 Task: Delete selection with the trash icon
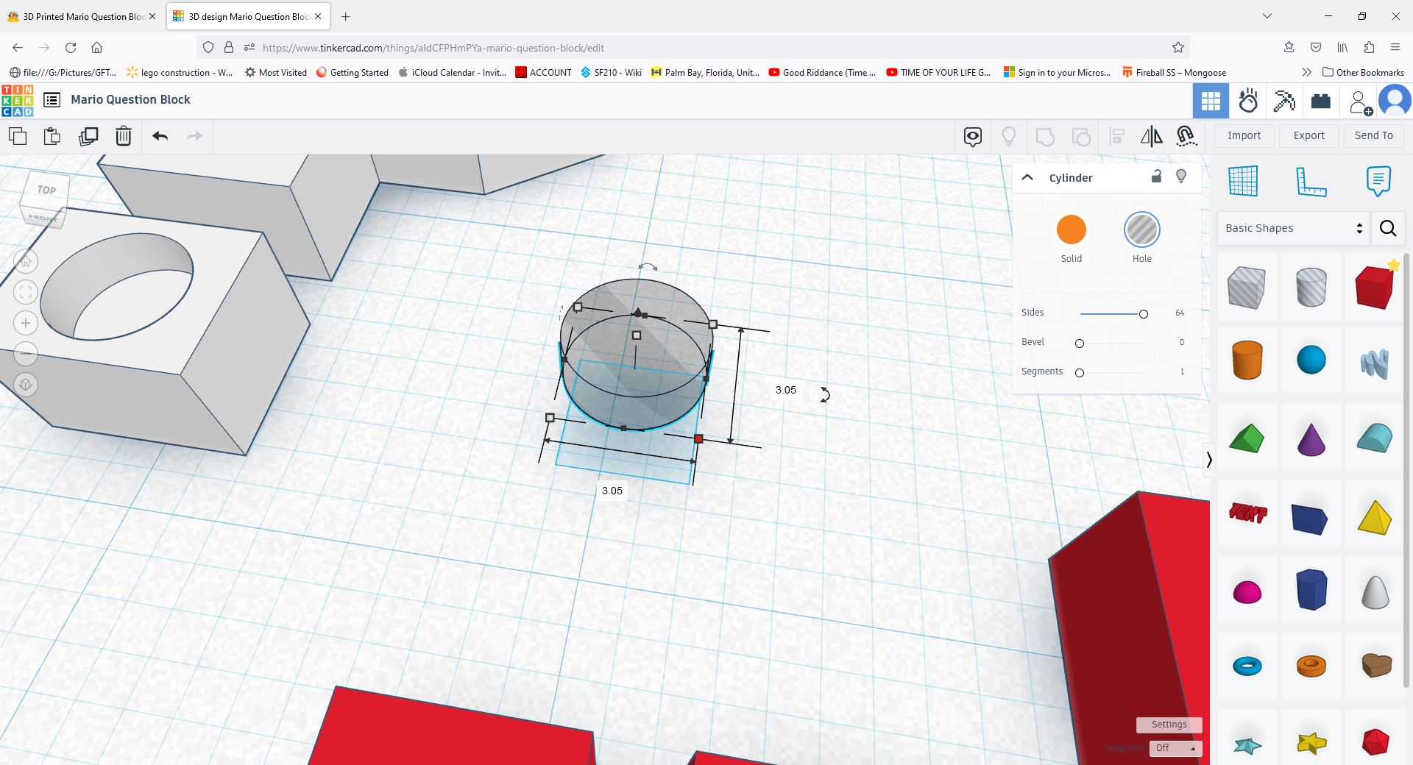coord(123,136)
